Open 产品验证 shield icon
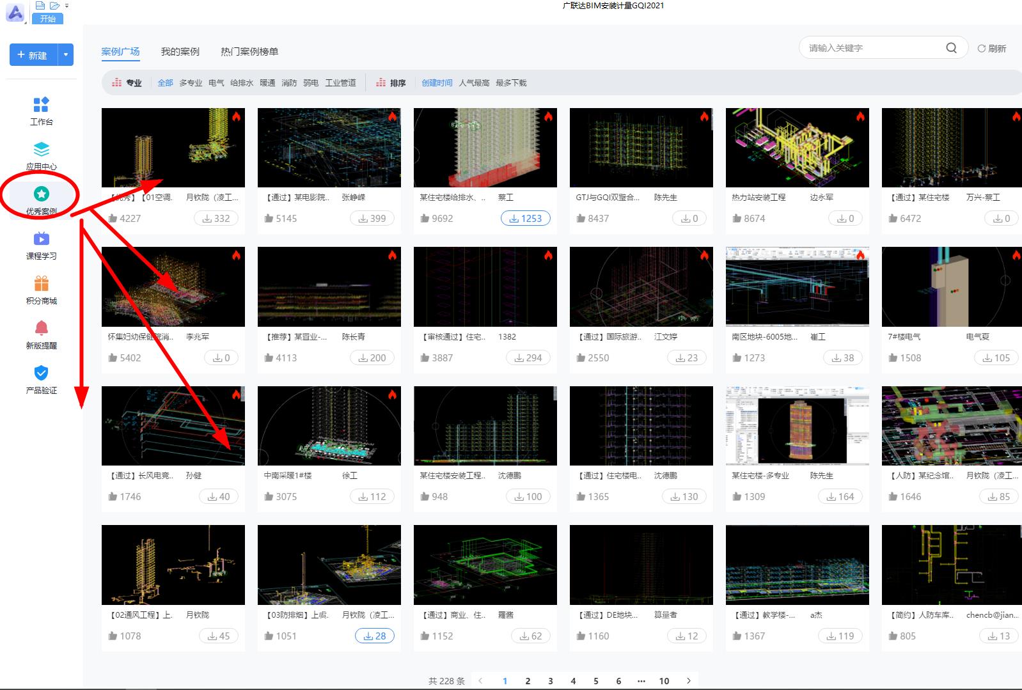1022x690 pixels. pos(41,373)
